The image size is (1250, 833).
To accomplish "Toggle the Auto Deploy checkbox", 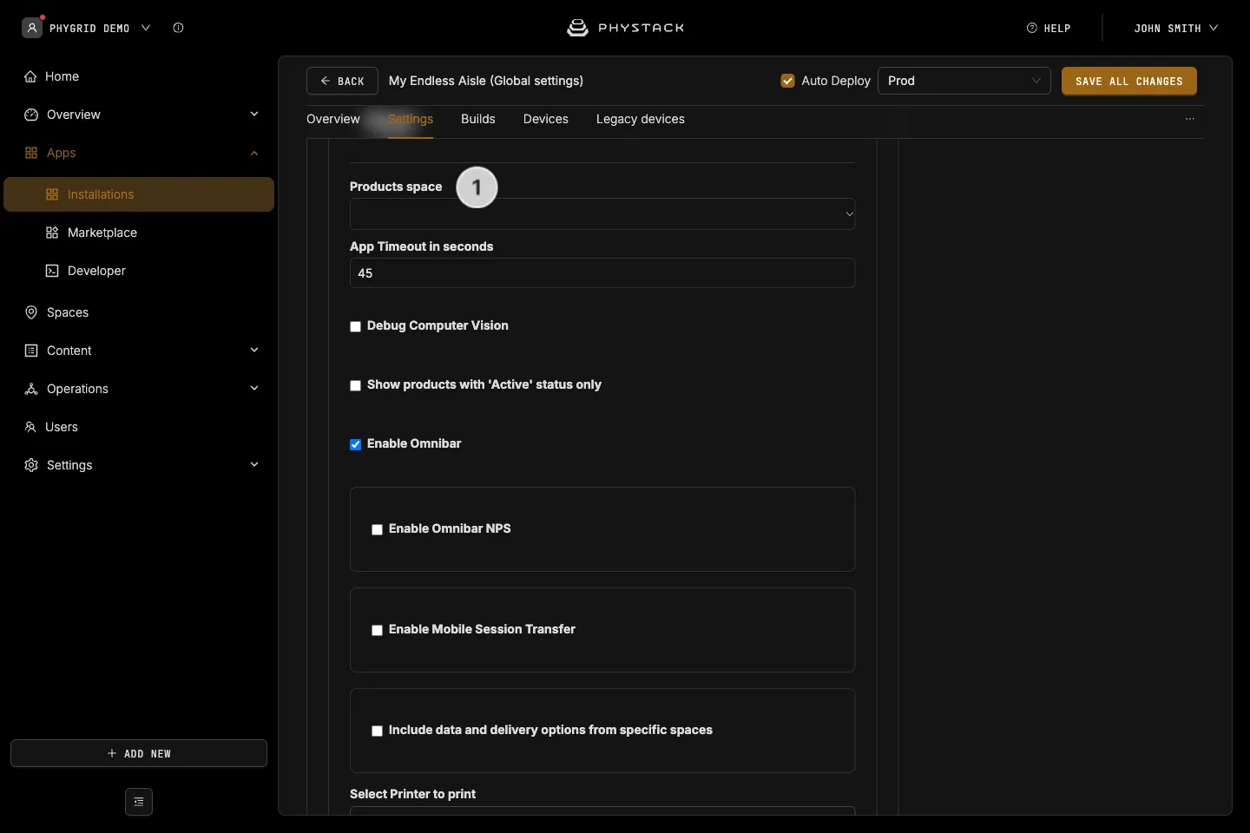I will coord(788,81).
